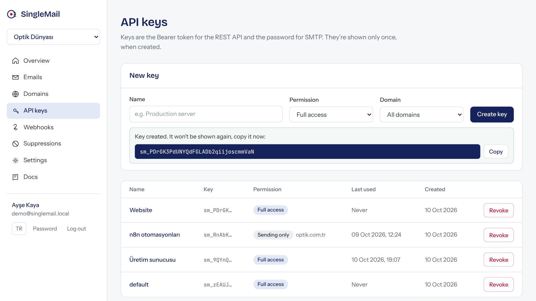Open Suppressions from the sidebar
This screenshot has width=536, height=301.
(53, 144)
